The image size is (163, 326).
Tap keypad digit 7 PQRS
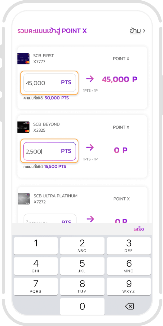(x=36, y=286)
